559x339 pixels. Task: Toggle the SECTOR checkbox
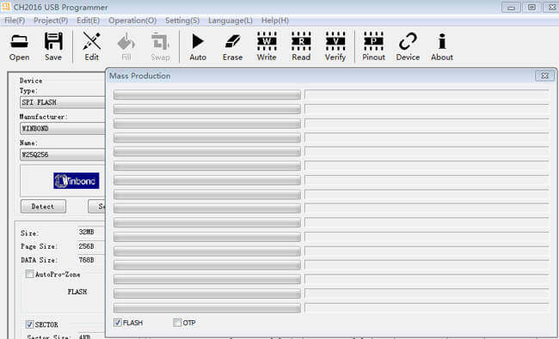tap(29, 324)
